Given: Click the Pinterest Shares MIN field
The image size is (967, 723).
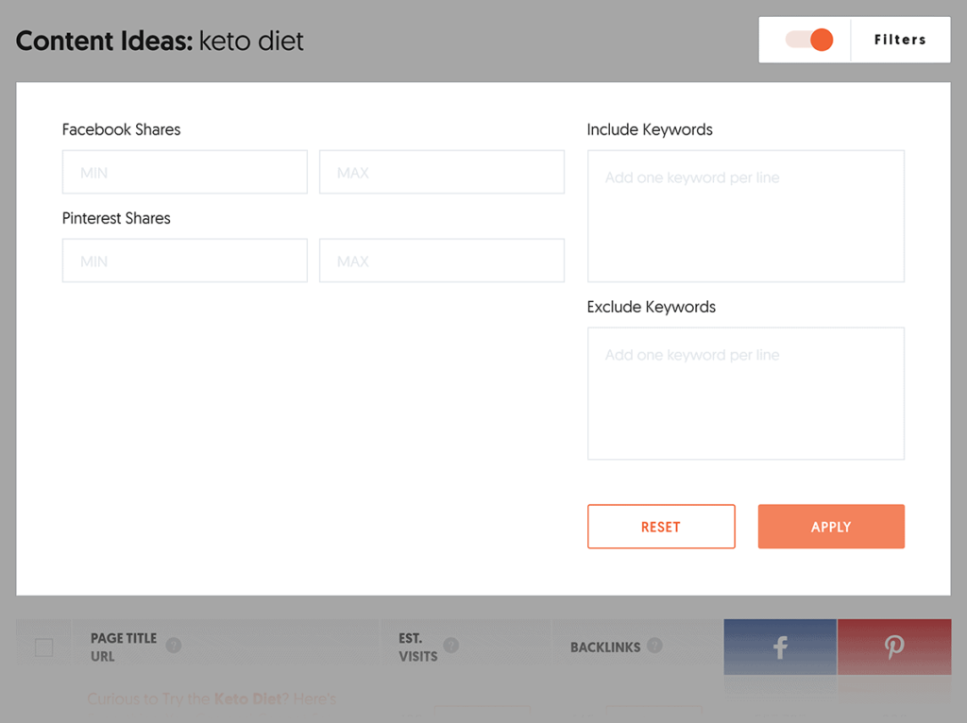Looking at the screenshot, I should click(x=184, y=261).
